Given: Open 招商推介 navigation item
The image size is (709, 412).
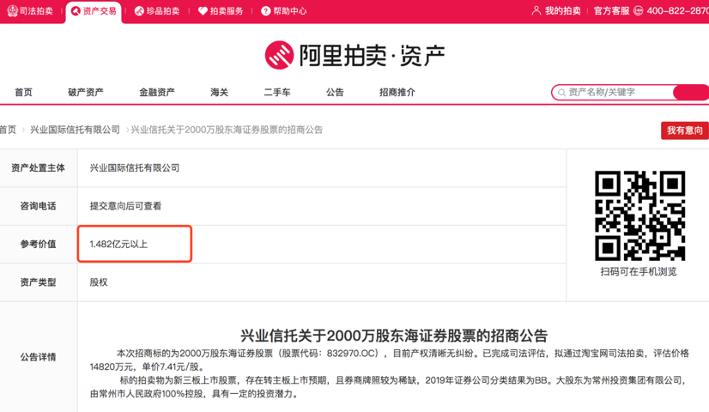Looking at the screenshot, I should [x=397, y=92].
